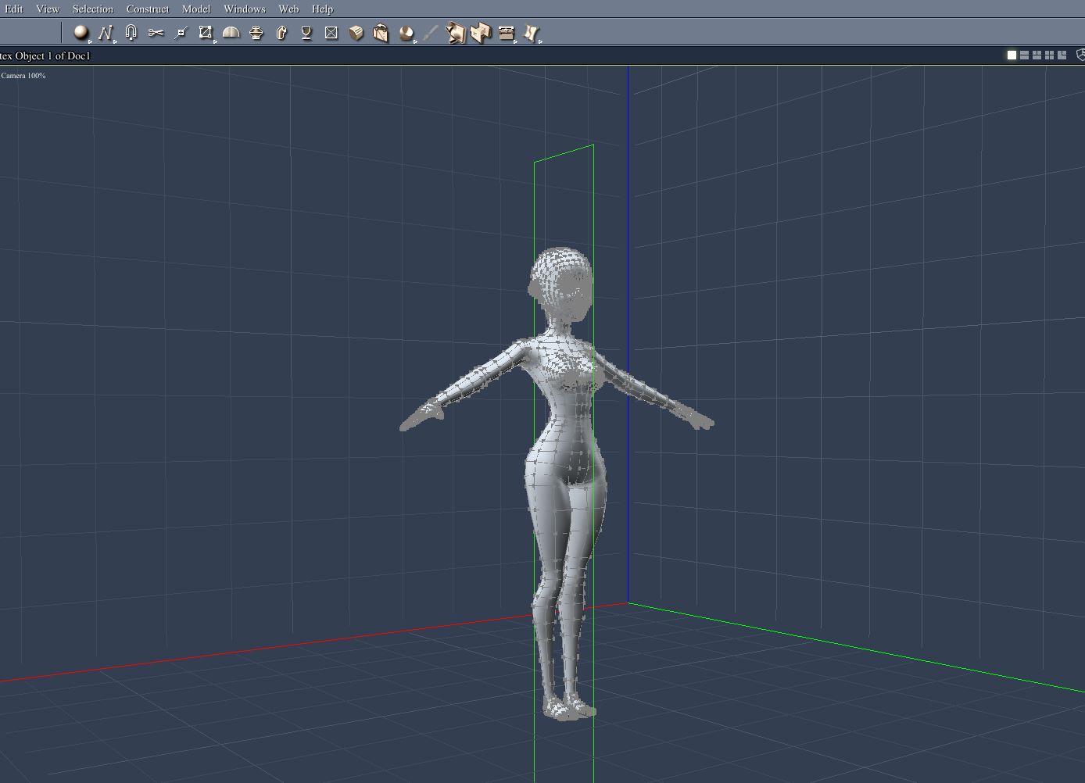Select the sphere primitive tool
This screenshot has width=1085, height=783.
(x=81, y=32)
